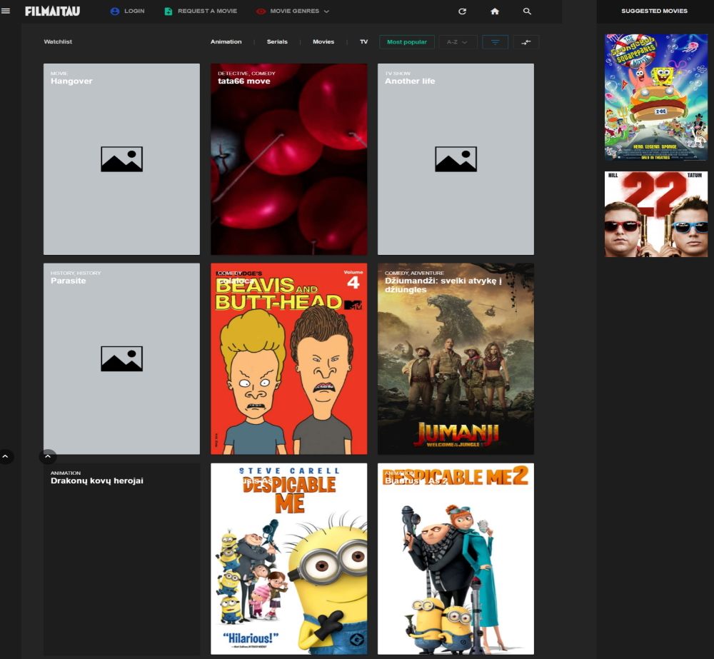Click the round up-arrow near Parasite card
This screenshot has width=714, height=659.
coord(48,456)
